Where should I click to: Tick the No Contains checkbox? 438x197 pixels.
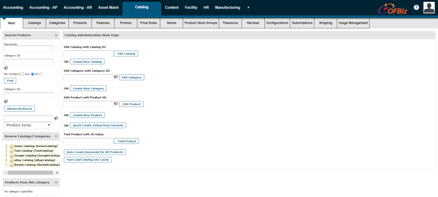[22, 74]
